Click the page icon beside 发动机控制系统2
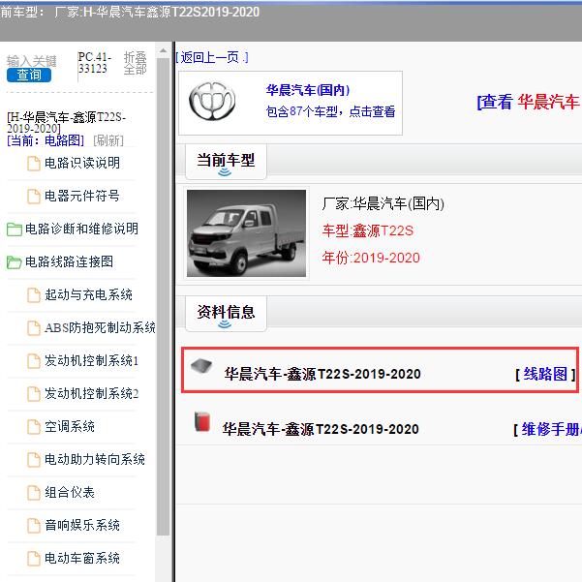The height and width of the screenshot is (582, 582). coord(34,394)
